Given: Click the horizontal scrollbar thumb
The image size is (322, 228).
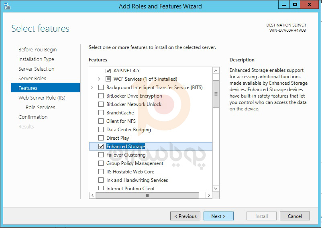Looking at the screenshot, I should [147, 195].
